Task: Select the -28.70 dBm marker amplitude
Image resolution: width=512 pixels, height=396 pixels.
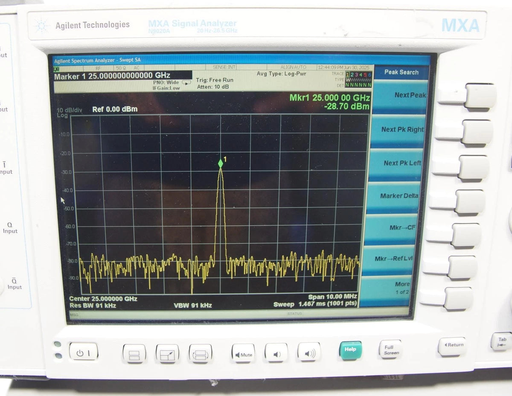Action: coord(347,107)
